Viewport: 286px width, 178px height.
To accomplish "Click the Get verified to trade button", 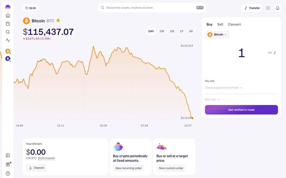I will click(241, 110).
